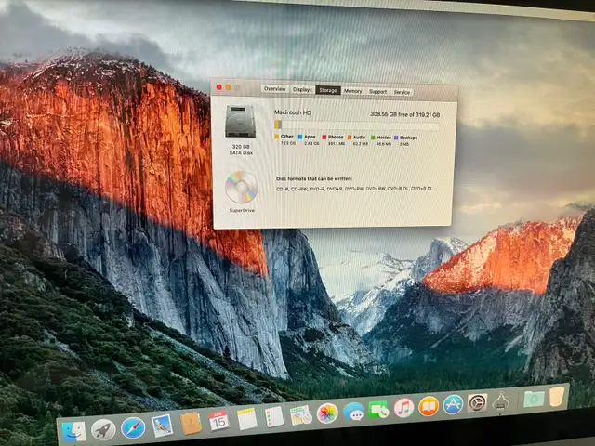
Task: Open Photos colorful flower icon
Action: [x=327, y=413]
